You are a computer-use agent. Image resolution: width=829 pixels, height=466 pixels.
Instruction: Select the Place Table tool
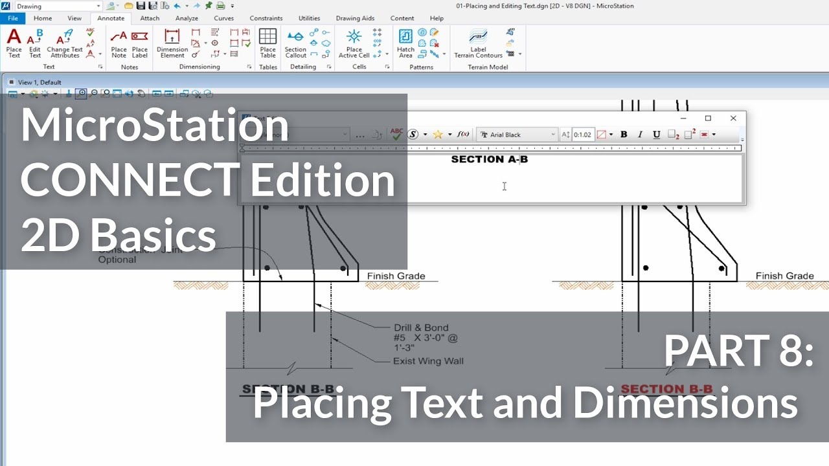[268, 43]
